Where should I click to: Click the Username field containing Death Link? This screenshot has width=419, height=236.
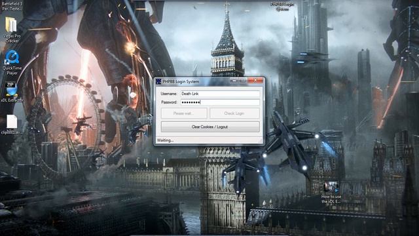(x=220, y=94)
